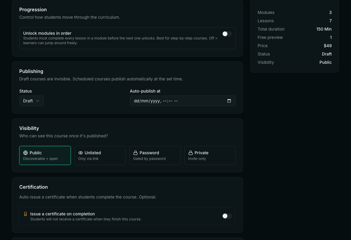Open the Status dropdown showing Draft
The width and height of the screenshot is (351, 240).
tap(31, 101)
